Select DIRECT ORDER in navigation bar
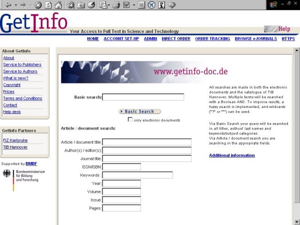The height and width of the screenshot is (225, 300). (176, 38)
